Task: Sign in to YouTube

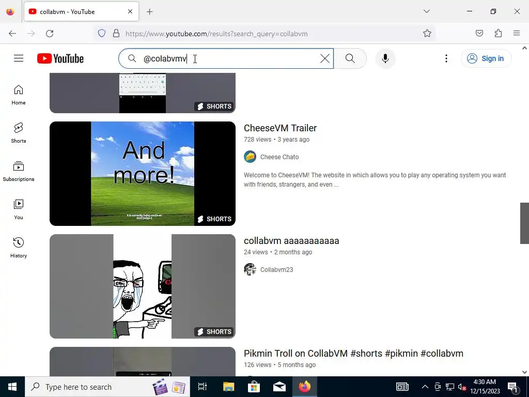Action: (486, 58)
